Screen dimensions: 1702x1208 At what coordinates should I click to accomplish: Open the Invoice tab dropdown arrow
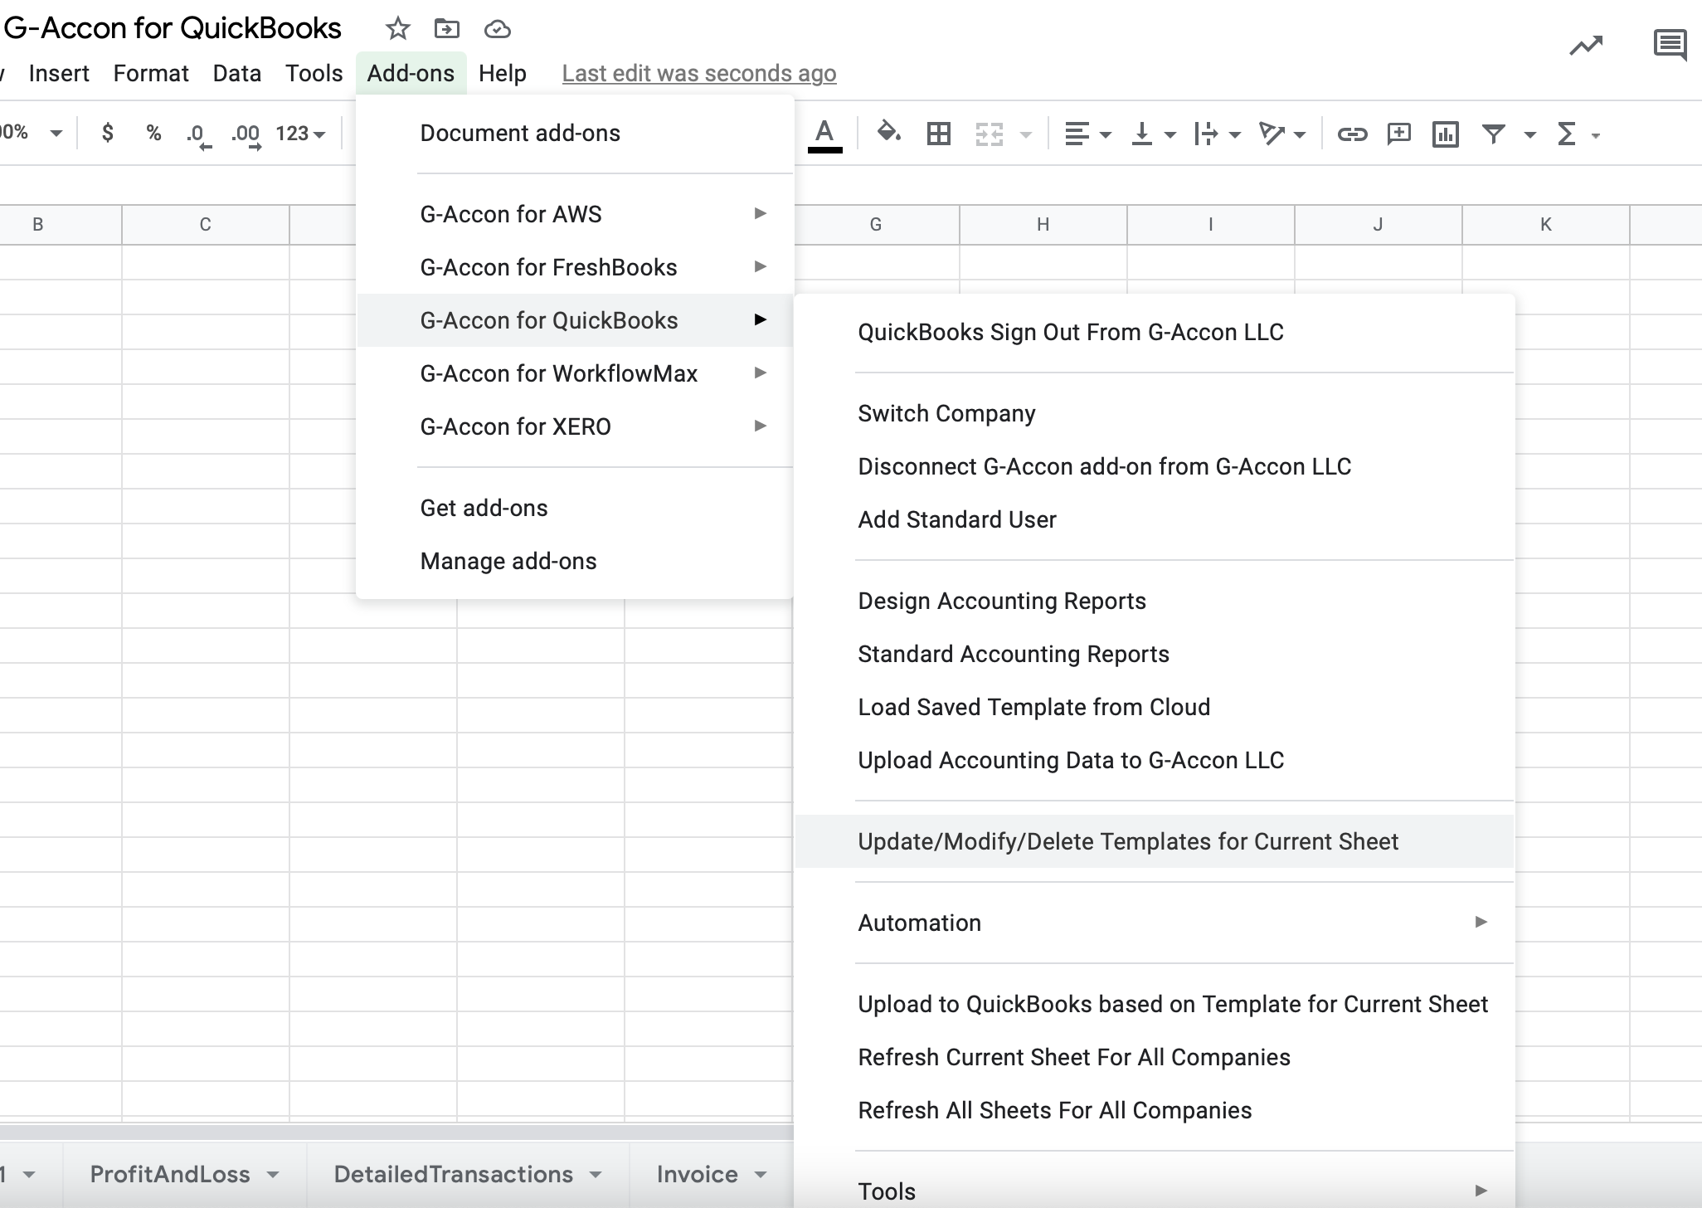(761, 1175)
